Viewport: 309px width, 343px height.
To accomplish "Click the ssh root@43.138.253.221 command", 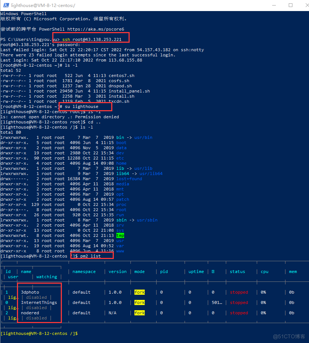I will click(92, 39).
